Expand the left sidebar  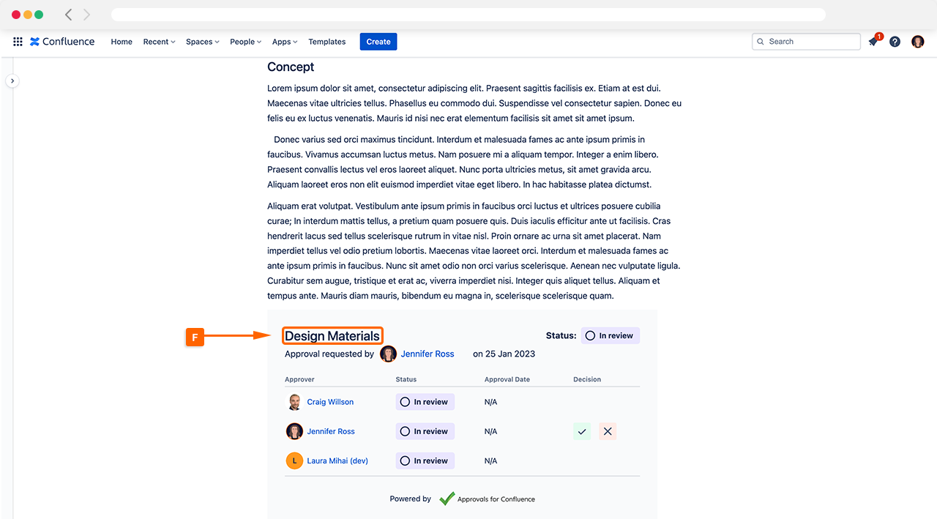coord(12,81)
